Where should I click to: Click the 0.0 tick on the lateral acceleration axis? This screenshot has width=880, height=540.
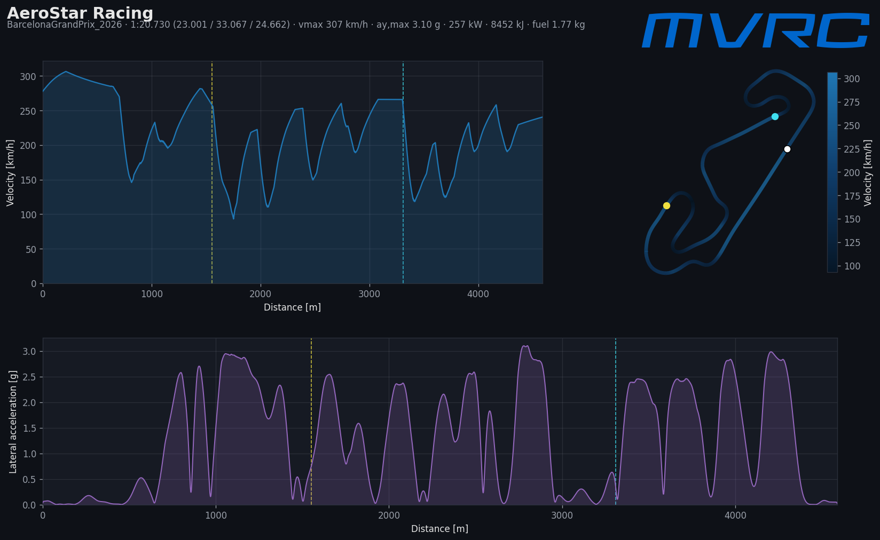pos(29,505)
